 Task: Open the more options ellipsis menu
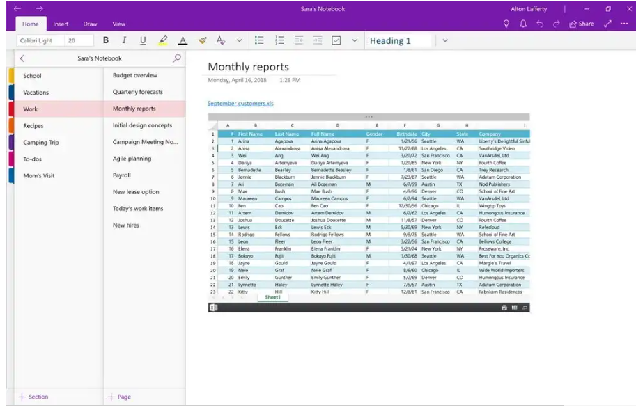click(x=624, y=24)
